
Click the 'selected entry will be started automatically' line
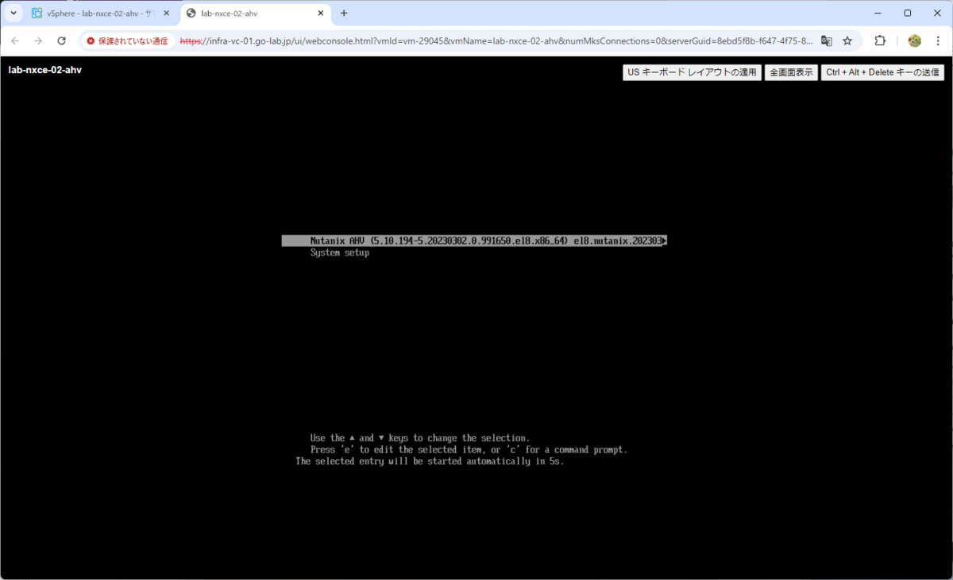pyautogui.click(x=430, y=461)
